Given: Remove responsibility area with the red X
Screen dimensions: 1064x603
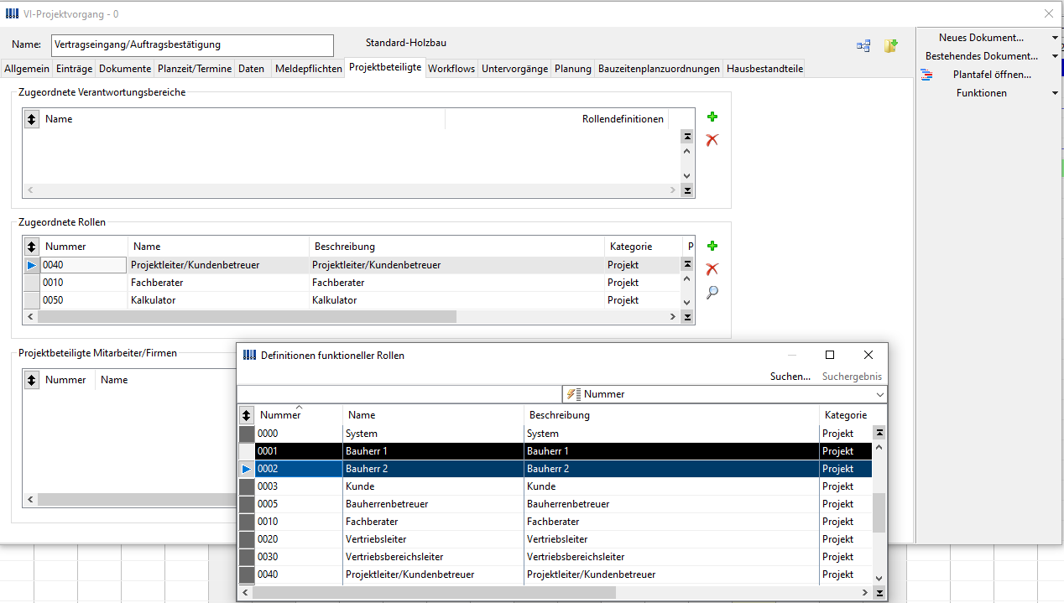Looking at the screenshot, I should [712, 140].
